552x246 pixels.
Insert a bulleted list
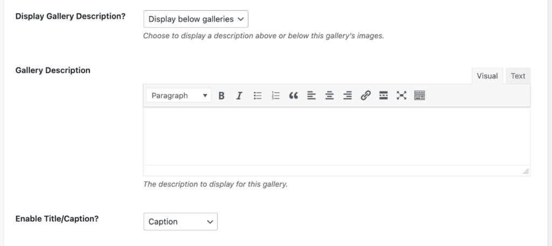pos(258,95)
